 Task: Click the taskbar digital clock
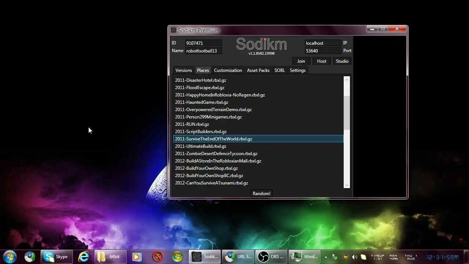(x=443, y=257)
